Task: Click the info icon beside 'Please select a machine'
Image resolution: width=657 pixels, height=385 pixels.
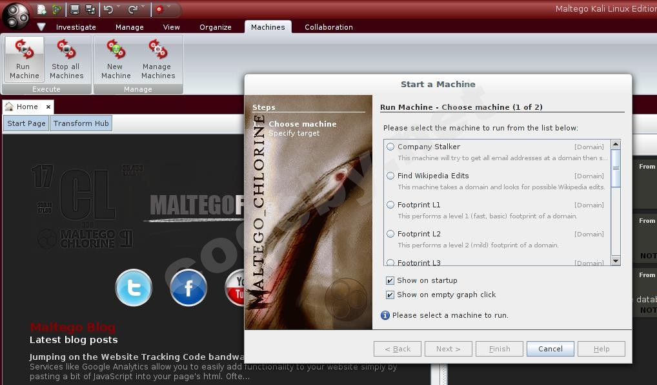Action: pyautogui.click(x=385, y=315)
